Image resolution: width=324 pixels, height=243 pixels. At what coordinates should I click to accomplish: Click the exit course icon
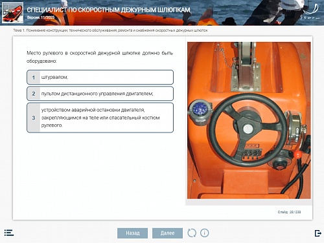pyautogui.click(x=318, y=233)
